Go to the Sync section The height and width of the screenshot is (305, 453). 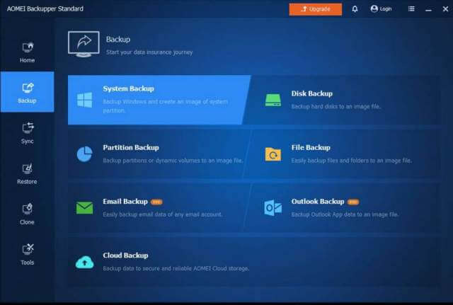(27, 133)
